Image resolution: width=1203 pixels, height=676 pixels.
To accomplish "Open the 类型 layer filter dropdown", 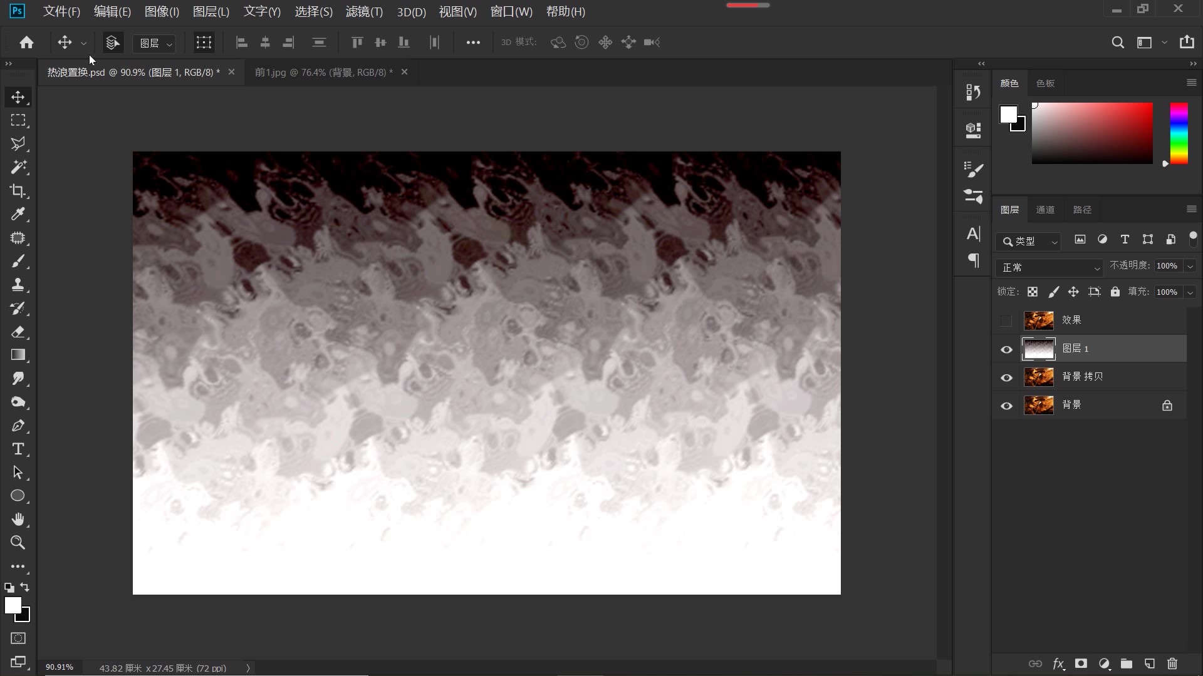I will pos(1031,242).
